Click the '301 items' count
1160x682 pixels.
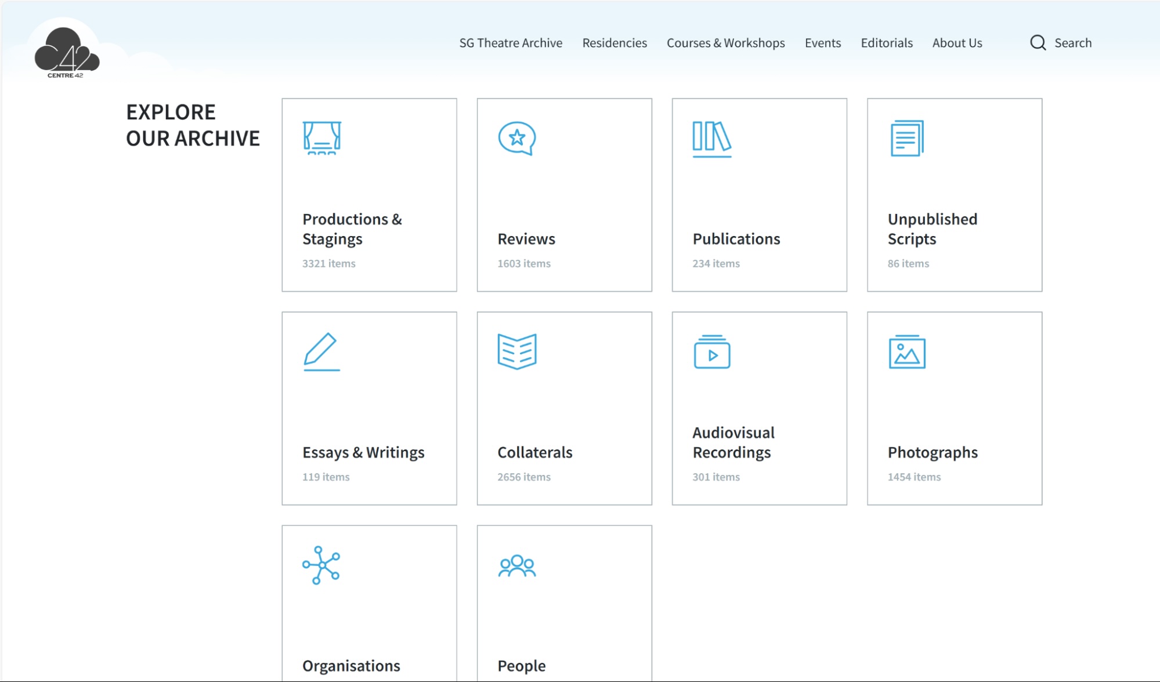(715, 477)
